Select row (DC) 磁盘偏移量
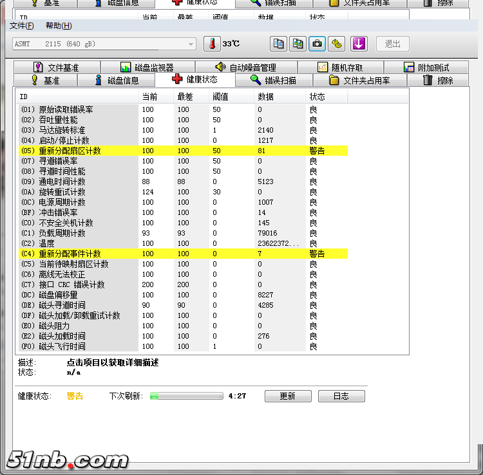483x475 pixels. pos(183,295)
